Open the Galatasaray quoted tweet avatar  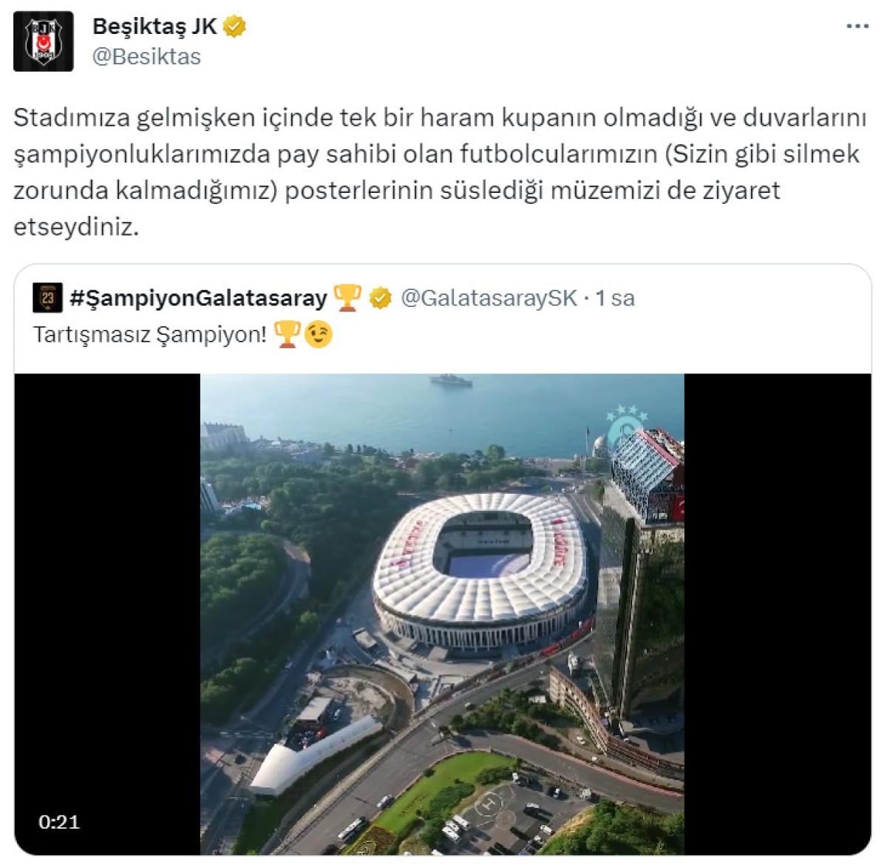[48, 298]
